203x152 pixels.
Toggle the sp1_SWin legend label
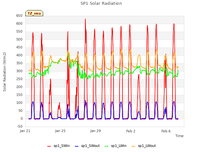pos(62,146)
